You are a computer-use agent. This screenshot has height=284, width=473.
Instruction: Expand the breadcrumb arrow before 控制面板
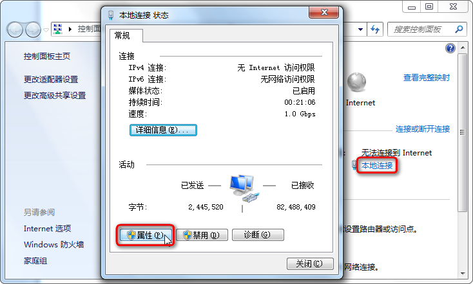tap(70, 29)
